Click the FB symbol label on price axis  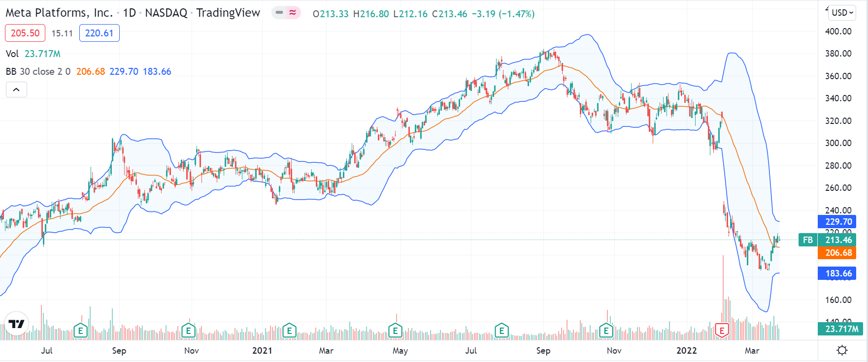808,240
